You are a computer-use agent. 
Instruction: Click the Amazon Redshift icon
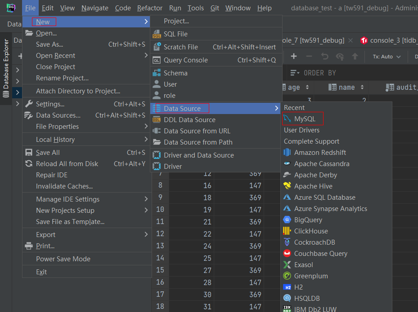(x=287, y=153)
